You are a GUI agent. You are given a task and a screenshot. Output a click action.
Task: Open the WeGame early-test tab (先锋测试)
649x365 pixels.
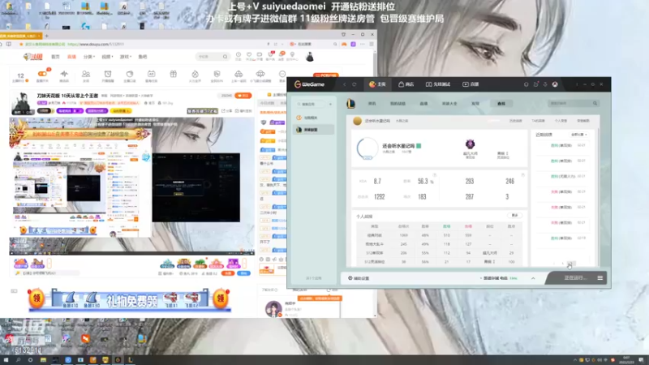tap(438, 84)
